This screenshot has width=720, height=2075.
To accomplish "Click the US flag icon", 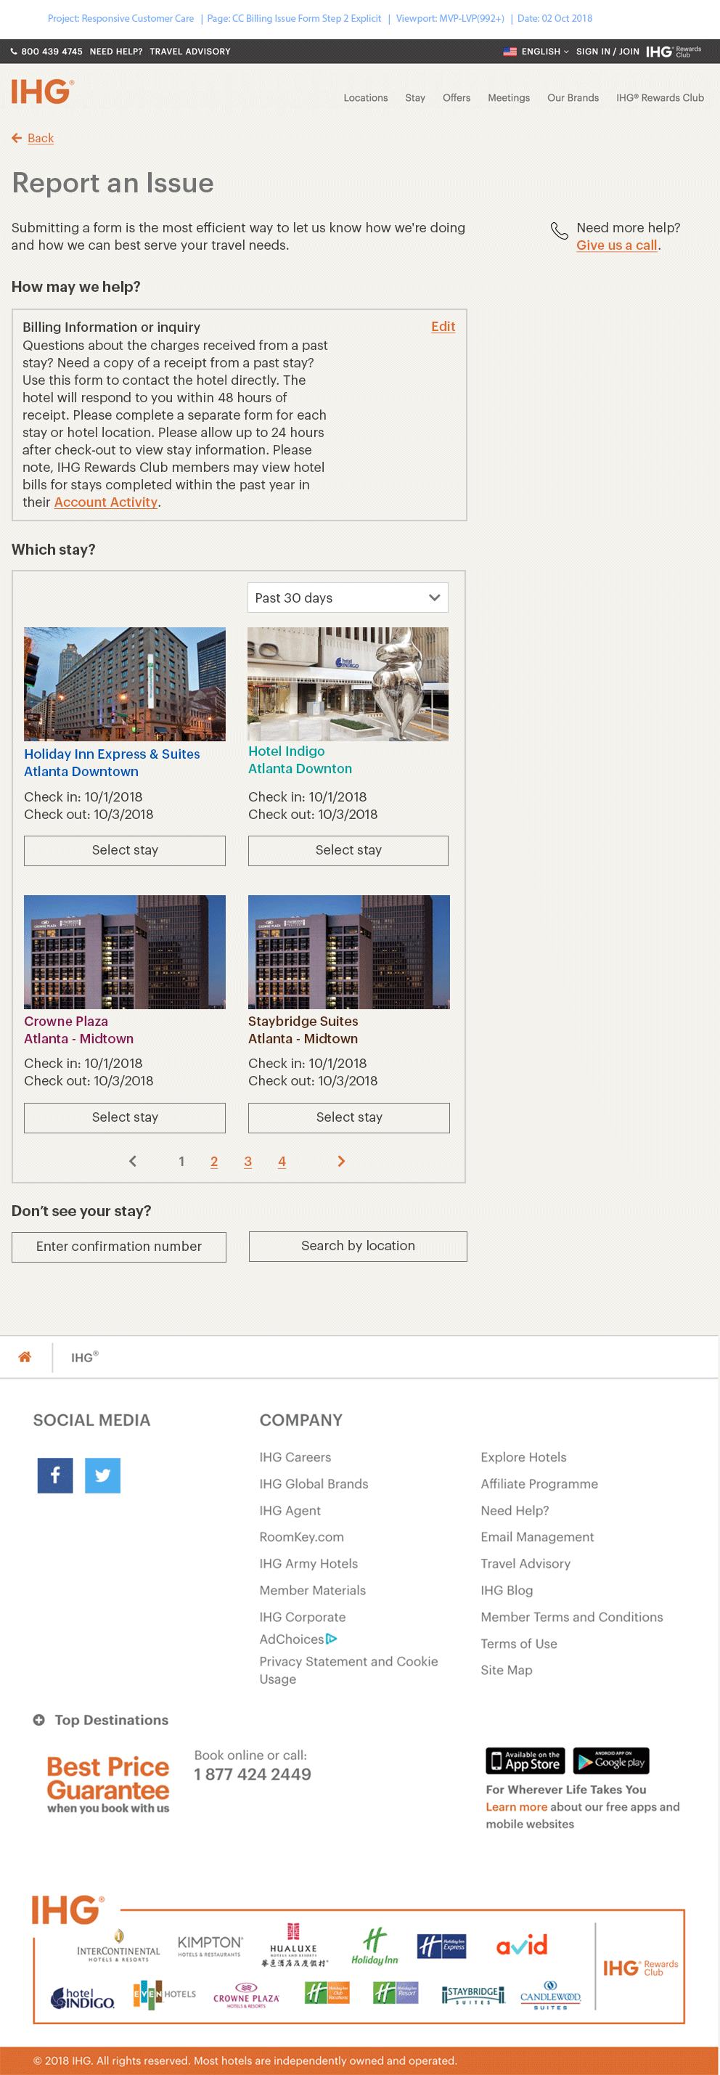I will click(510, 52).
